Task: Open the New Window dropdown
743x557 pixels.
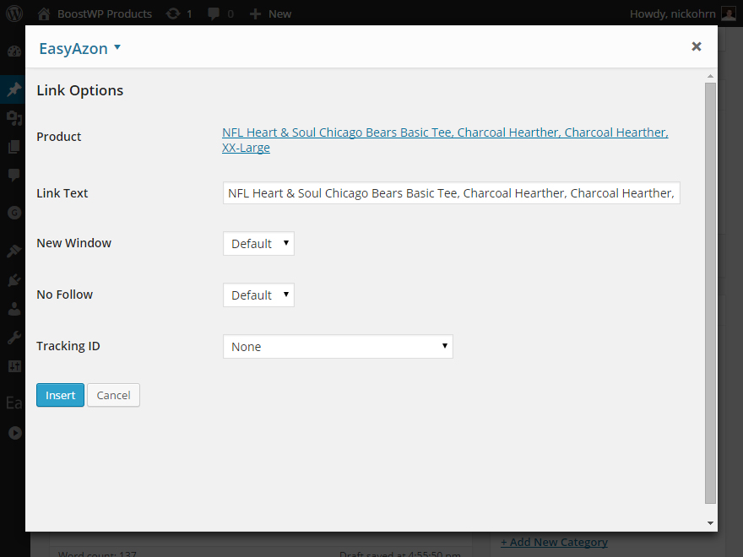Action: (x=258, y=243)
